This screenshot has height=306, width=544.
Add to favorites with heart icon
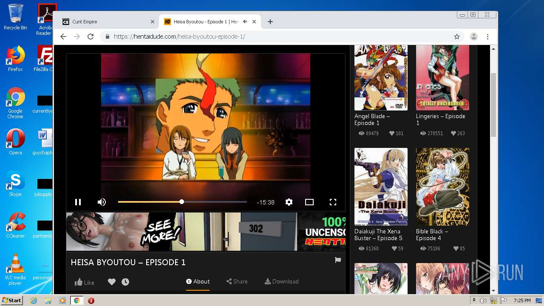click(x=112, y=282)
